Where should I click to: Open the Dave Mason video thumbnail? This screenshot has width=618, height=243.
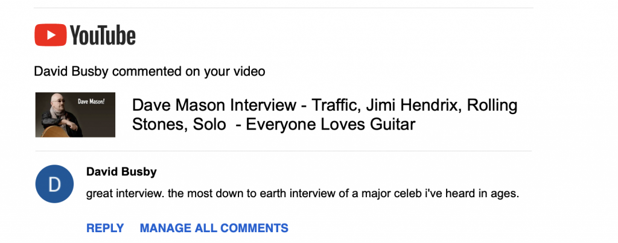[75, 115]
